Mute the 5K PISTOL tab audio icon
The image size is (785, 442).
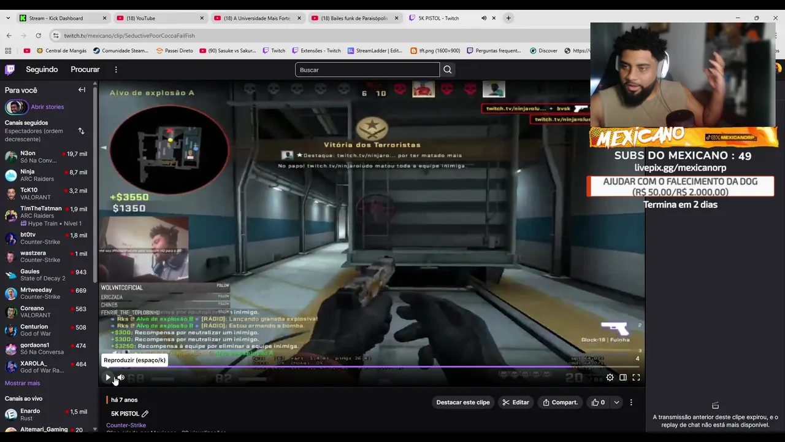[484, 18]
